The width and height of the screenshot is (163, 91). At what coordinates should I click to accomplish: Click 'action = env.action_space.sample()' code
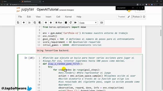coord(81,76)
